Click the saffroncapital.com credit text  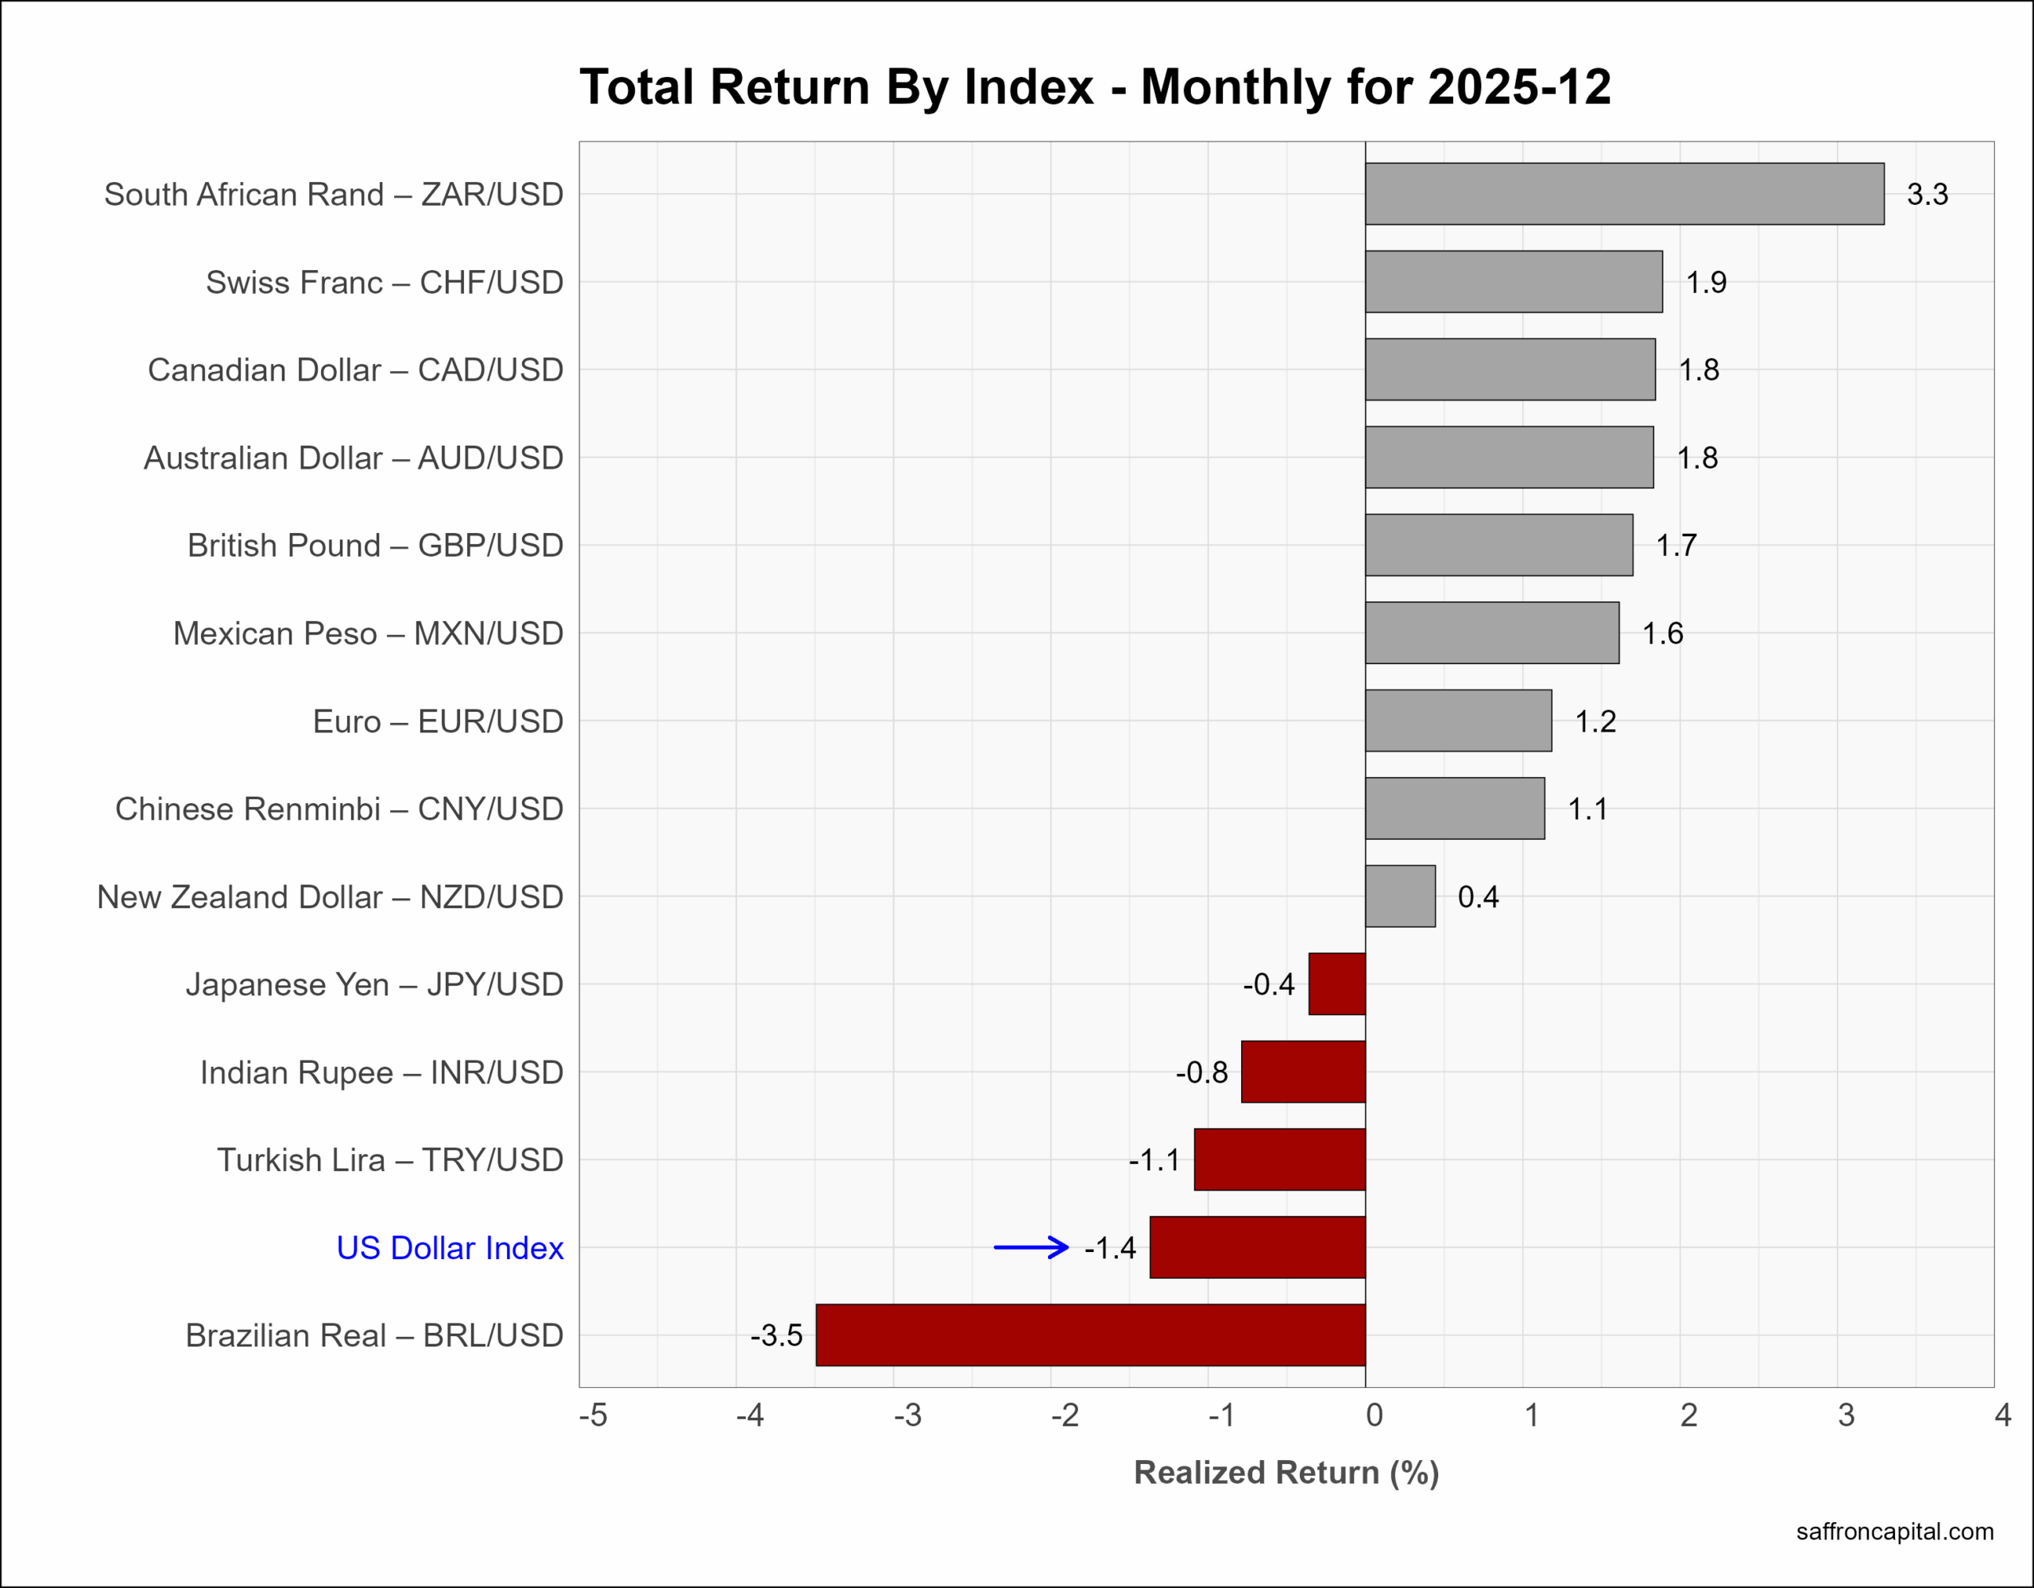pos(1894,1531)
